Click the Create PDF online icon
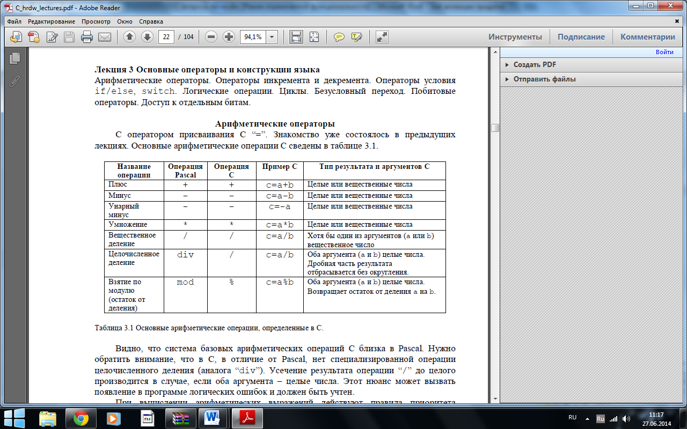Screen dimensions: 687x429 tap(34, 37)
